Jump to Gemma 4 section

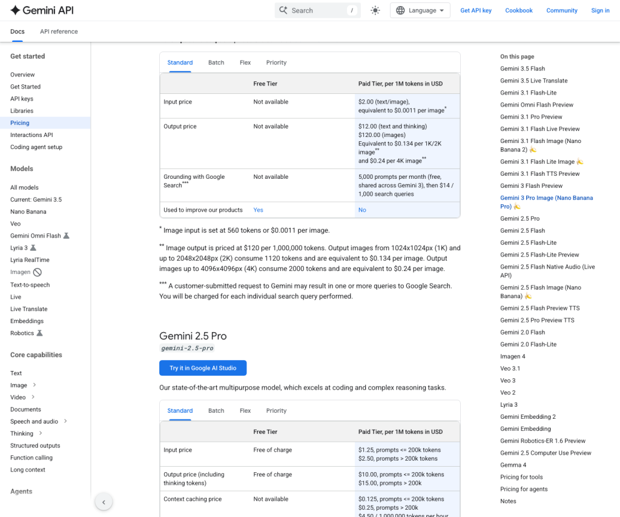[x=513, y=465]
